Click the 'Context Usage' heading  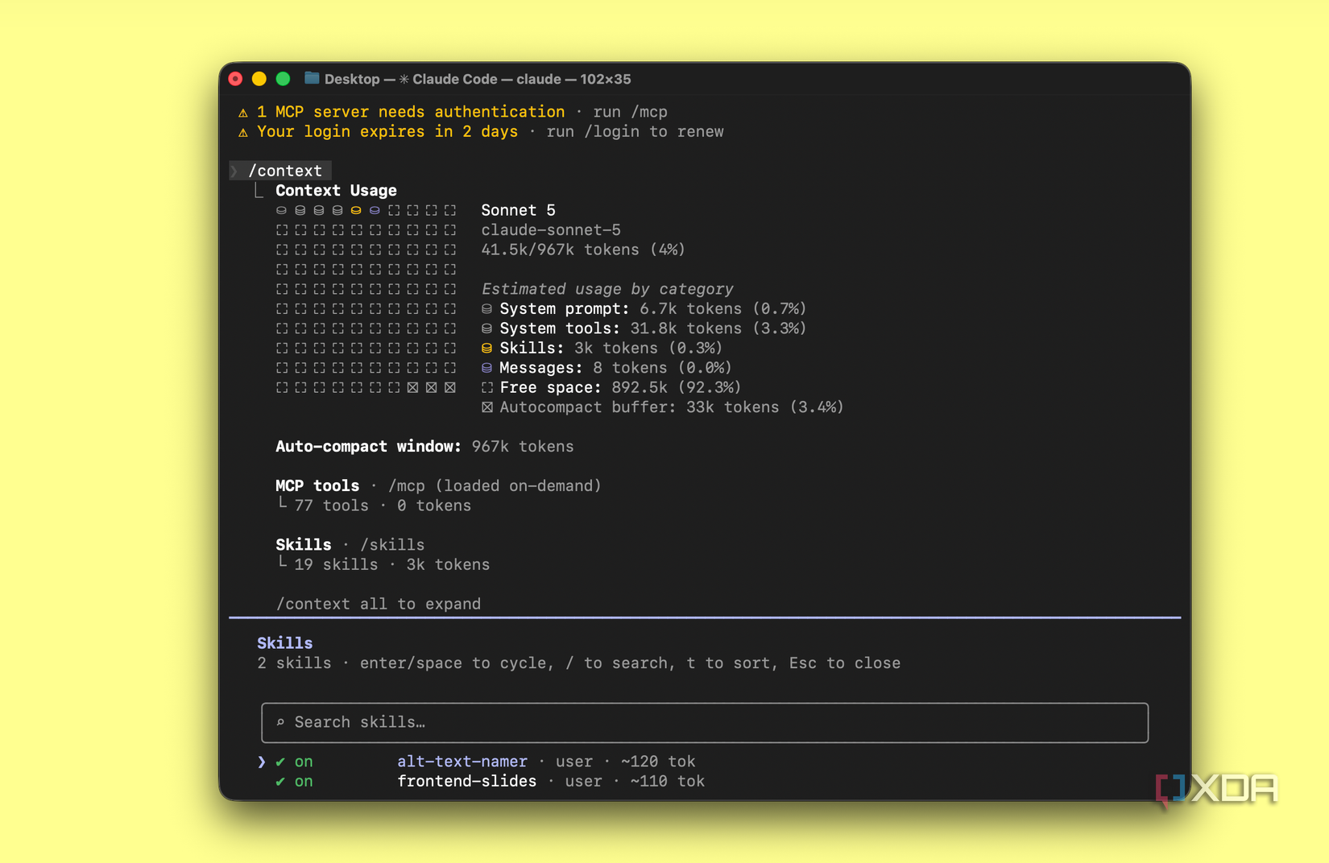[x=336, y=191]
